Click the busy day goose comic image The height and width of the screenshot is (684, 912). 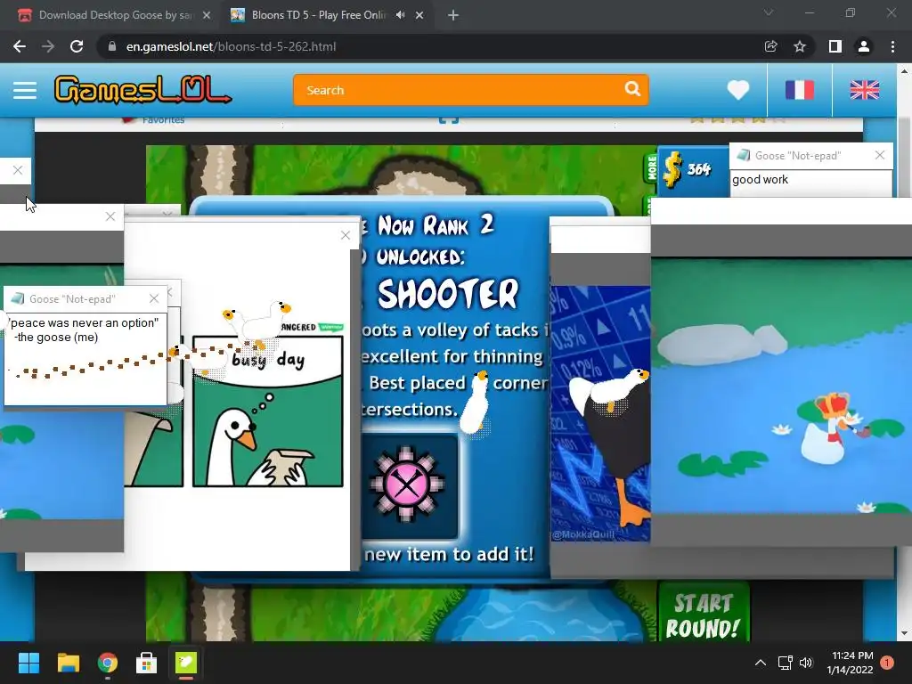267,410
